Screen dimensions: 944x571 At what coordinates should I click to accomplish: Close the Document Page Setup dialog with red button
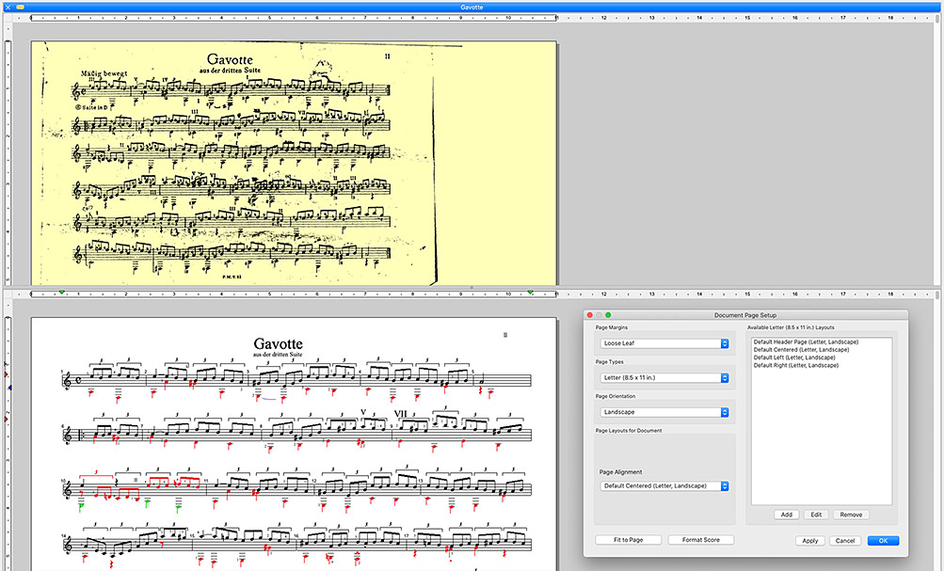click(x=590, y=315)
